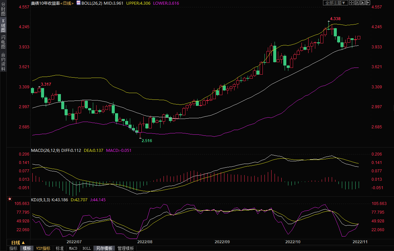The width and height of the screenshot is (394, 251).
Task: Open VIP指标 tab
Action: pyautogui.click(x=43, y=248)
